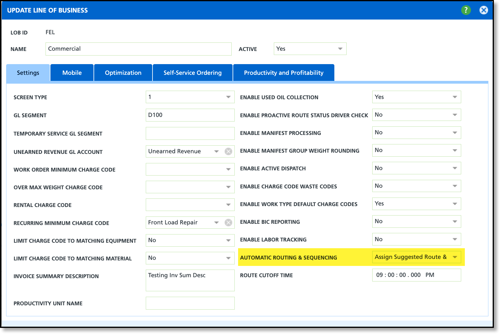Clear the Unearned Revenue GL Account selection
The width and height of the screenshot is (500, 334).
point(228,151)
